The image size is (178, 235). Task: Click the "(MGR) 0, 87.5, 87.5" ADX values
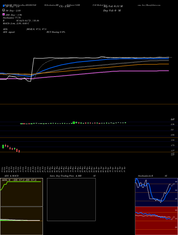click(36, 29)
